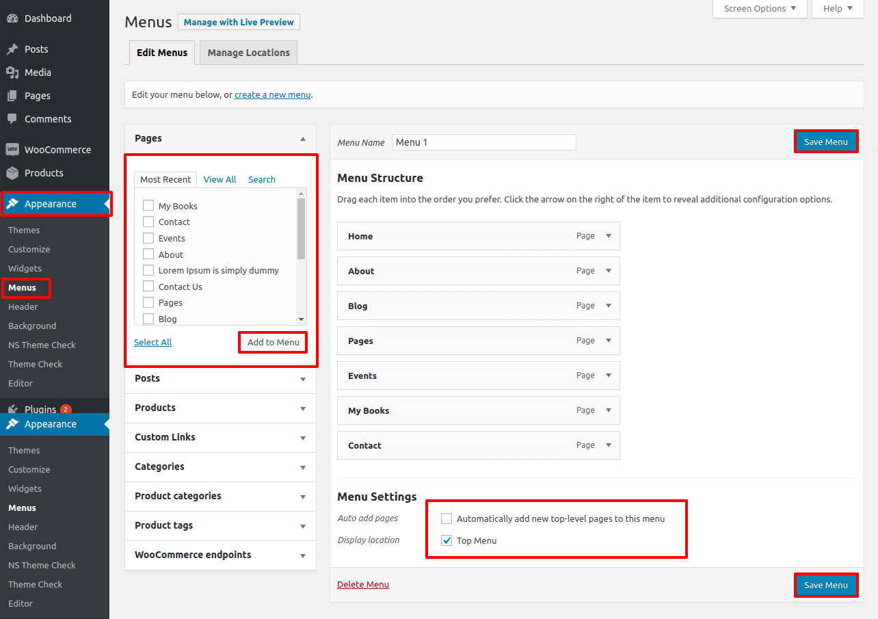Check the About page checkbox in the Pages list
This screenshot has width=878, height=619.
(148, 254)
